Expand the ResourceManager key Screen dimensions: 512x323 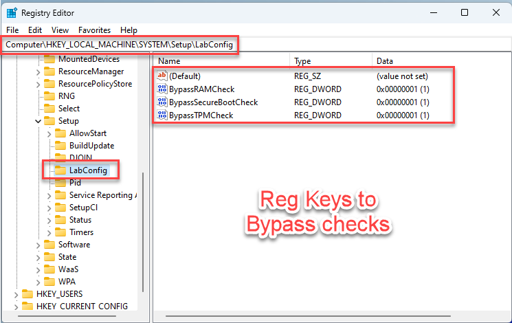38,72
